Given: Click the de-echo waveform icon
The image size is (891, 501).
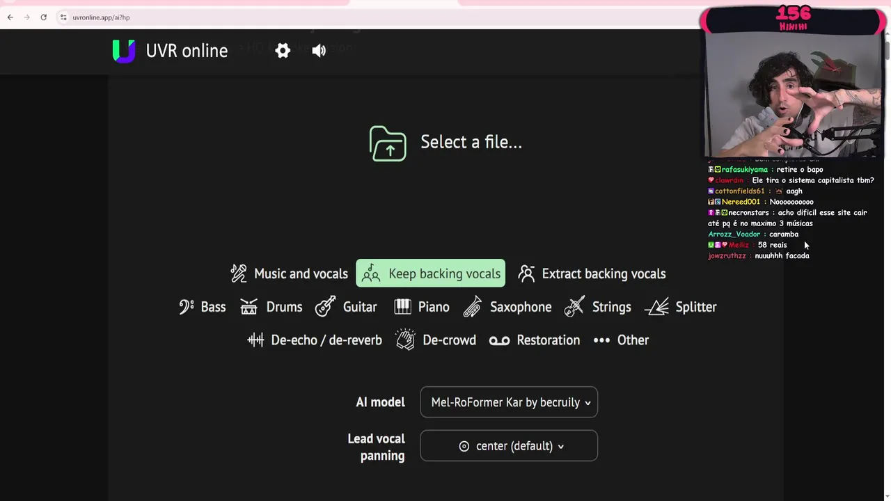Looking at the screenshot, I should coord(255,340).
